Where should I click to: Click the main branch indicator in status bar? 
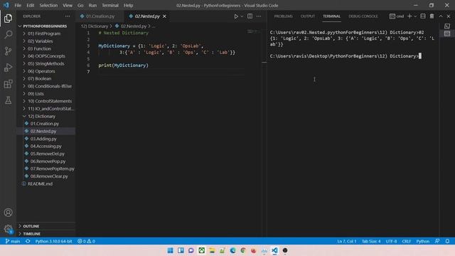pos(13,241)
